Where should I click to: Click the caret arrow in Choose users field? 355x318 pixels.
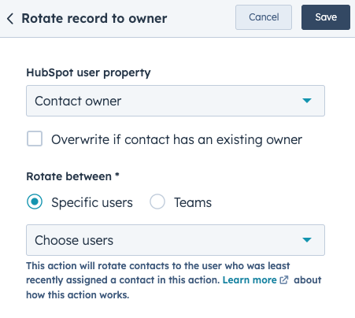tap(307, 240)
